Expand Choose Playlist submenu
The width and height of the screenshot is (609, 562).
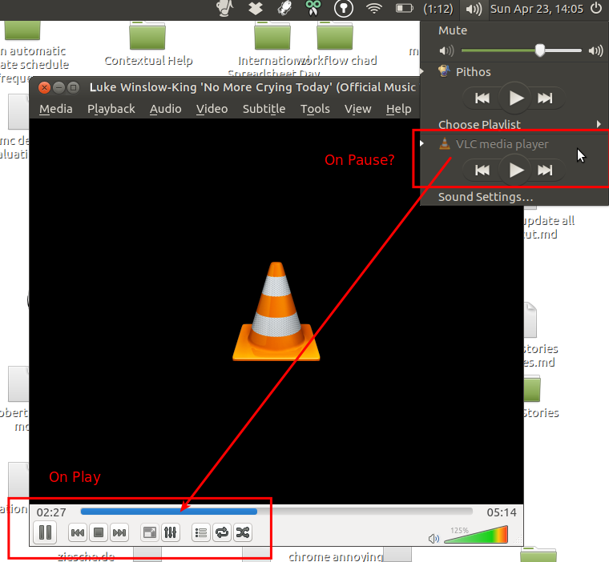click(514, 124)
